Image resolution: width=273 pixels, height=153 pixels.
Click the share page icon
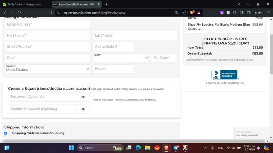[184, 13]
